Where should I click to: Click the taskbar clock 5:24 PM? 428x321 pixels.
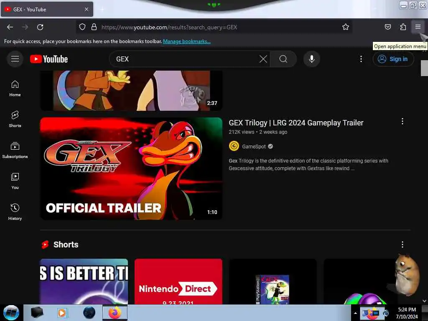tap(407, 313)
